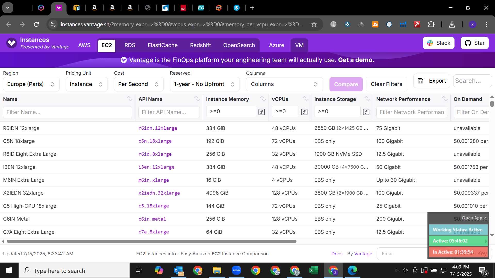Screen dimensions: 495x278
Task: Sort by vCPUs column arrows
Action: pos(305,99)
